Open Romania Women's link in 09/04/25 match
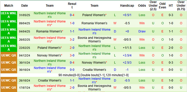 pos(94,23)
